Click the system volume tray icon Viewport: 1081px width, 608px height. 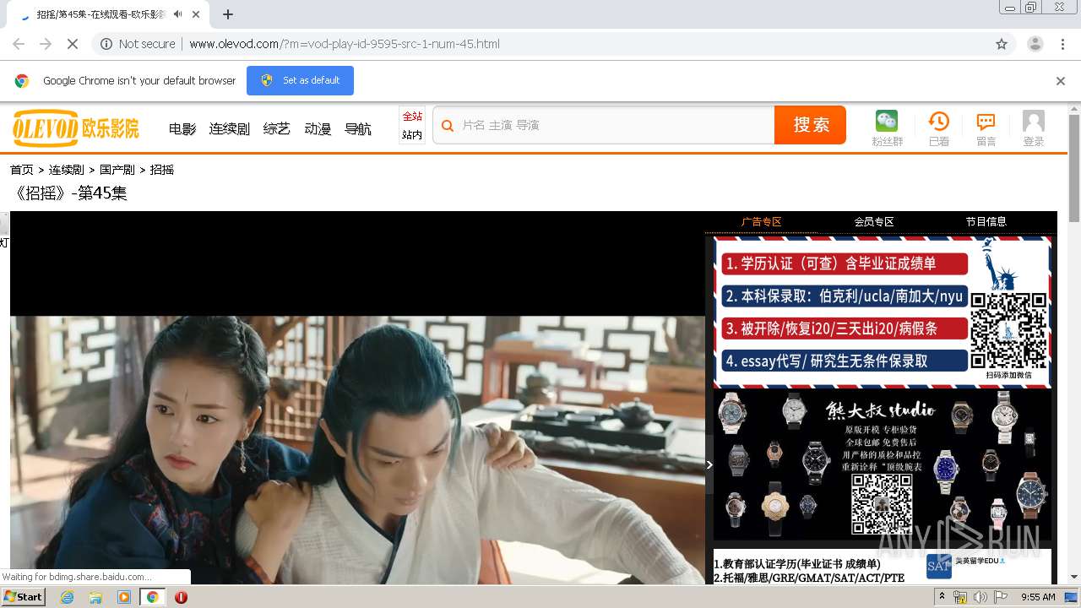point(980,597)
